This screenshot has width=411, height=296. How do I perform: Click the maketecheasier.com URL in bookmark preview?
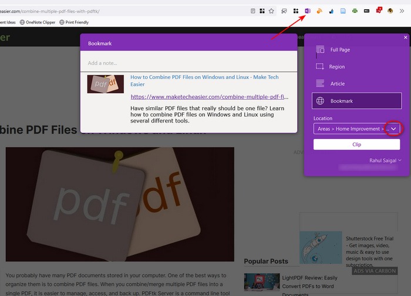[x=210, y=97]
